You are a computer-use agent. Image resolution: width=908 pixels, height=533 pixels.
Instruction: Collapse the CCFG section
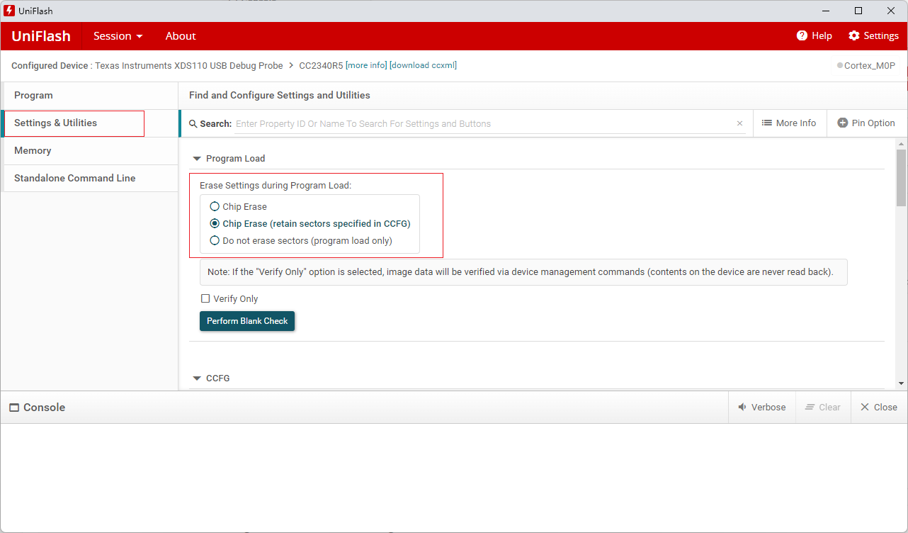[197, 378]
